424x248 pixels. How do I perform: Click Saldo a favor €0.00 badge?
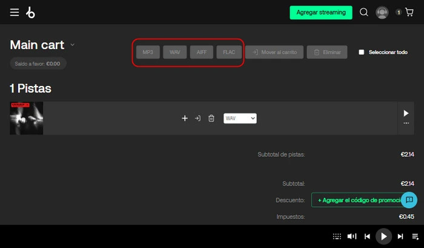[38, 64]
